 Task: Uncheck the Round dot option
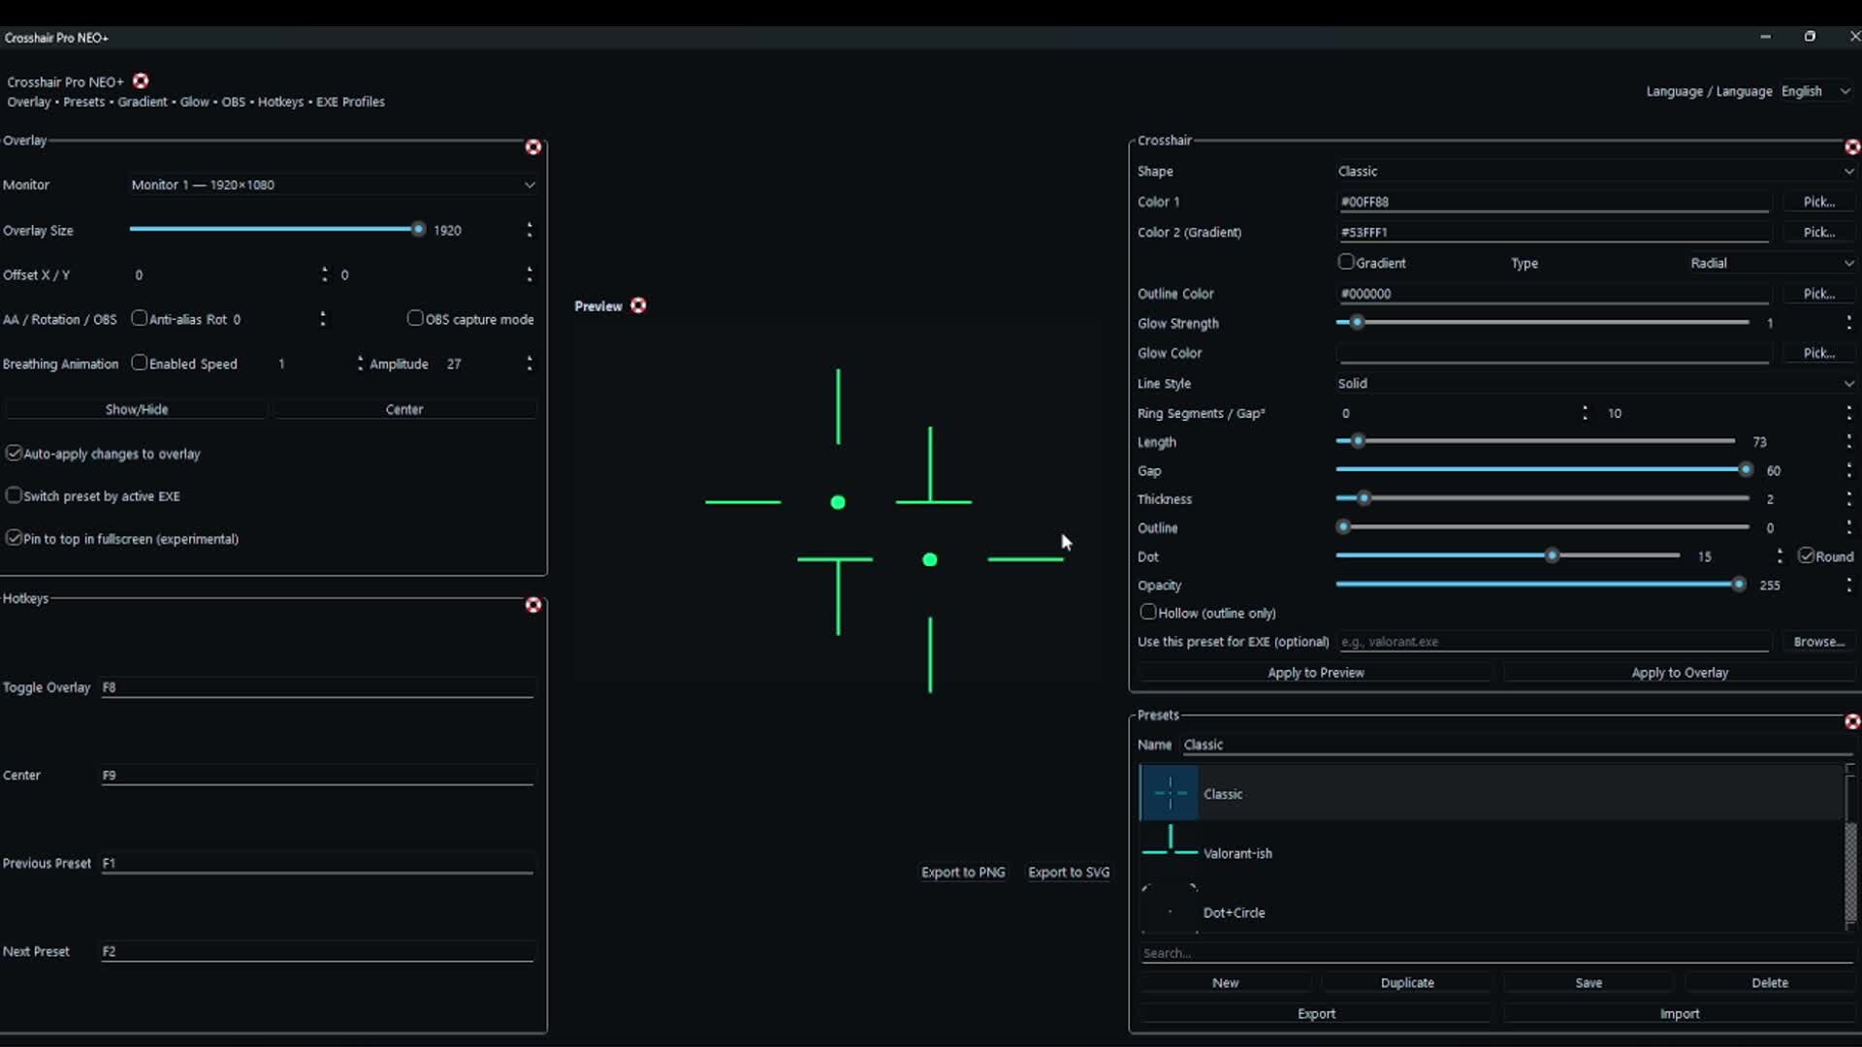tap(1806, 555)
